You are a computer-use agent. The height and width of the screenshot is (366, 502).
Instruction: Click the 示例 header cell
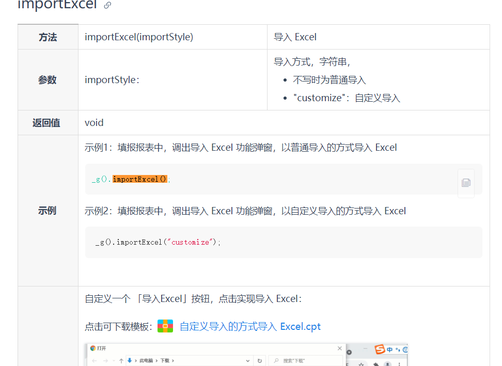(x=48, y=211)
